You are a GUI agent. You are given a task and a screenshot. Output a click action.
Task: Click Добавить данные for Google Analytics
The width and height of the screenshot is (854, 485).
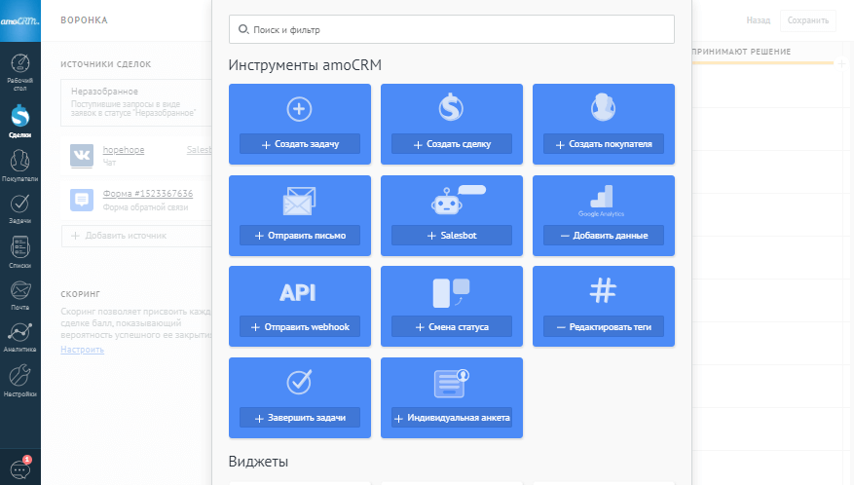tap(604, 236)
